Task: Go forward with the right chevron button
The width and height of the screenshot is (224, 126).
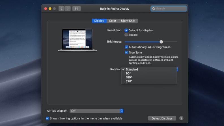Action: [68, 8]
